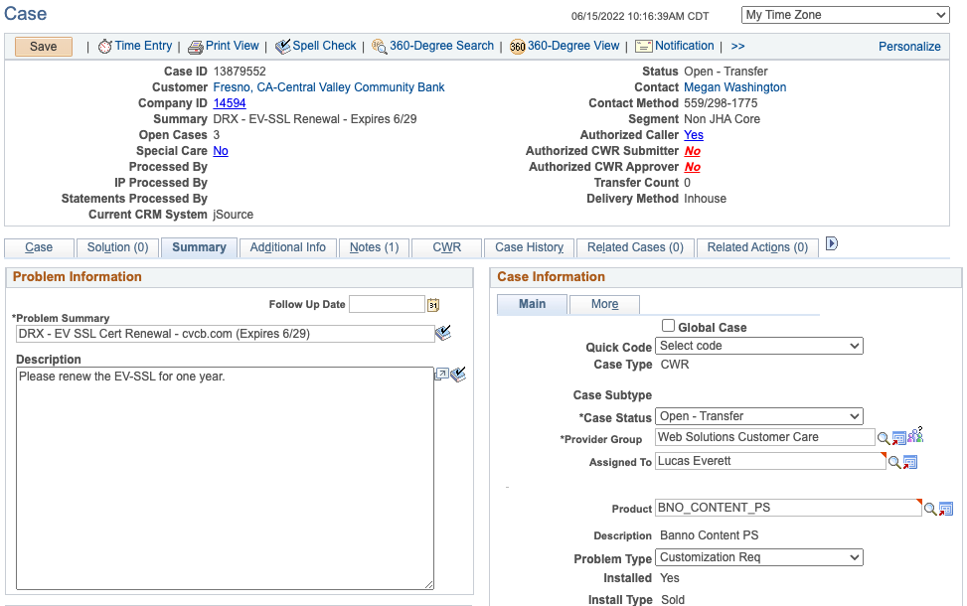Open the Quick Code dropdown
This screenshot has height=606, width=967.
(758, 346)
